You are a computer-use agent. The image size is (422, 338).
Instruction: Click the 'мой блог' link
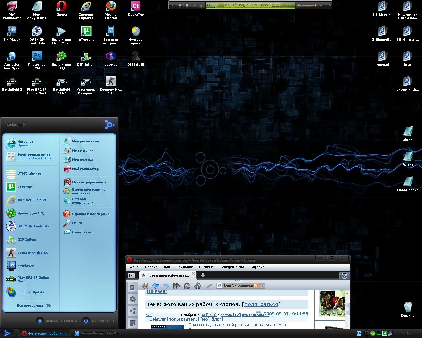click(212, 319)
